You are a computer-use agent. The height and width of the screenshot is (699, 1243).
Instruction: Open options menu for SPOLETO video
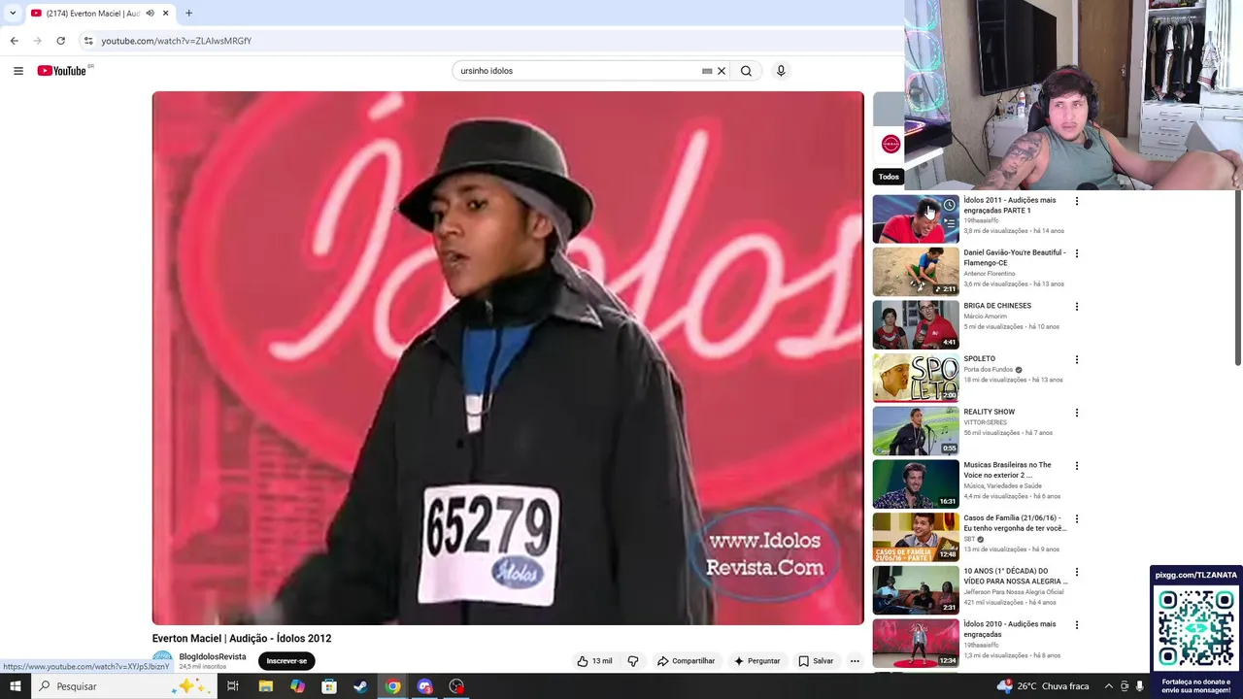pyautogui.click(x=1076, y=359)
